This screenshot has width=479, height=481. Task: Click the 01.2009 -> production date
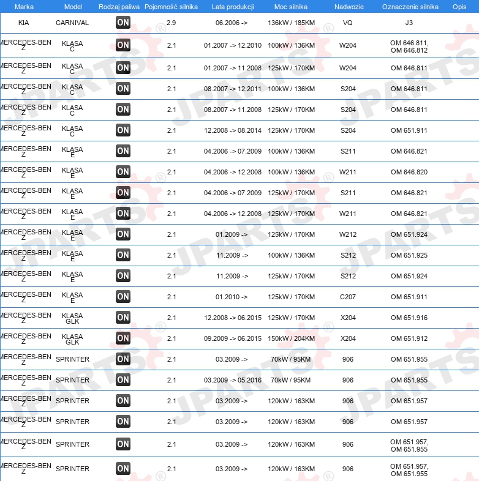[232, 234]
